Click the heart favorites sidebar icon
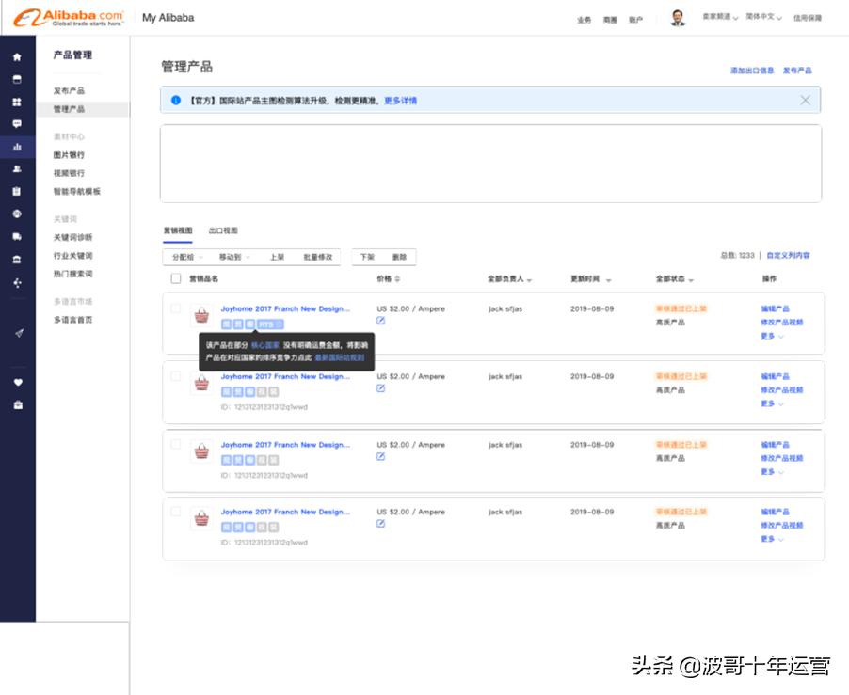Viewport: 849px width, 695px height. point(17,383)
